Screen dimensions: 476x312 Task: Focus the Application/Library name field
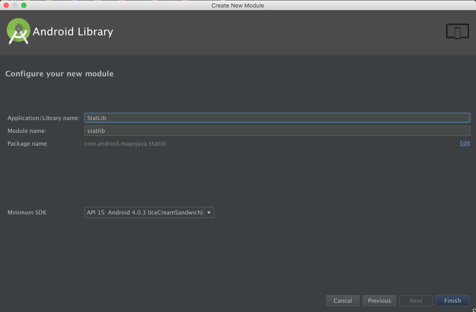click(277, 118)
